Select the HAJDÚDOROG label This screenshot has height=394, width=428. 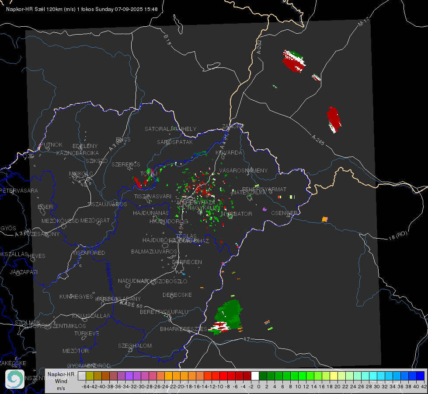pyautogui.click(x=169, y=221)
